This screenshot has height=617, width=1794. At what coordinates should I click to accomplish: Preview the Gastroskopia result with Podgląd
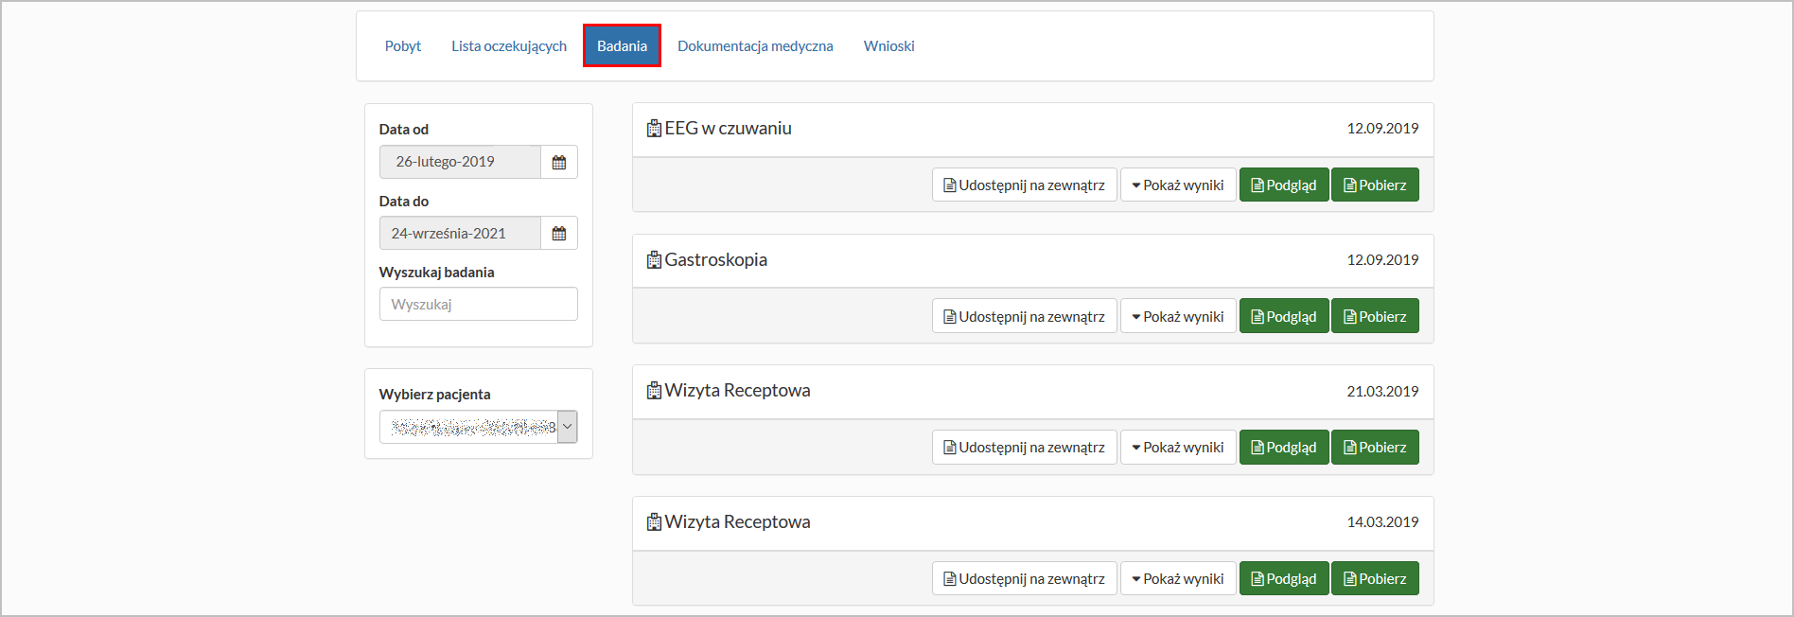pos(1283,317)
